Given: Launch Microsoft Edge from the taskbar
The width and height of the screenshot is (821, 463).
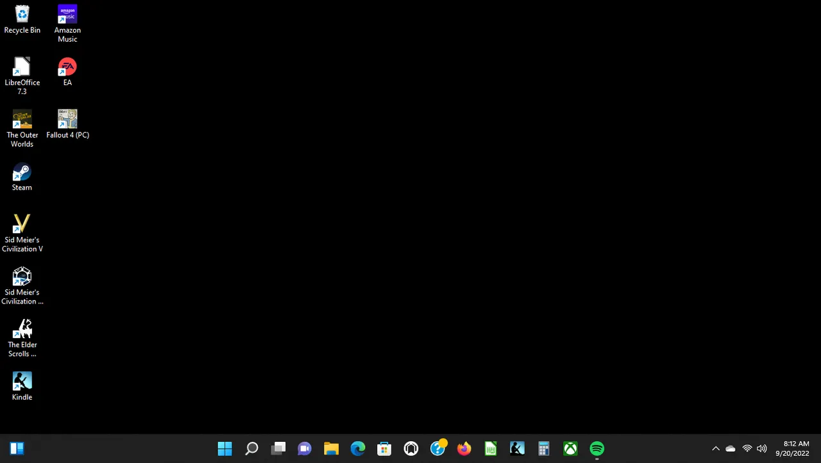Looking at the screenshot, I should [358, 449].
